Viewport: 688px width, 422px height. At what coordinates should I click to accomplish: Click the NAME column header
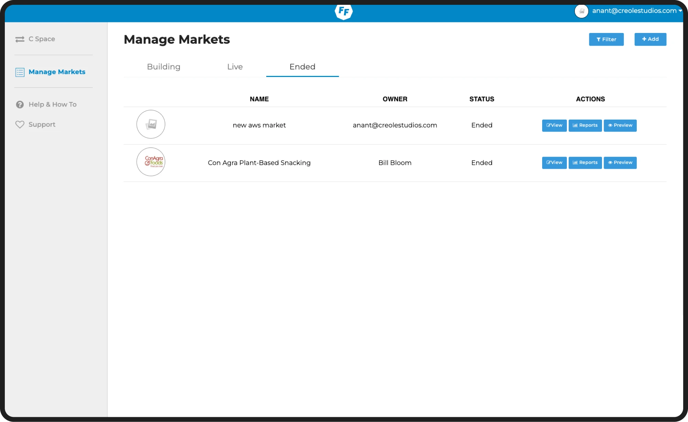[259, 99]
